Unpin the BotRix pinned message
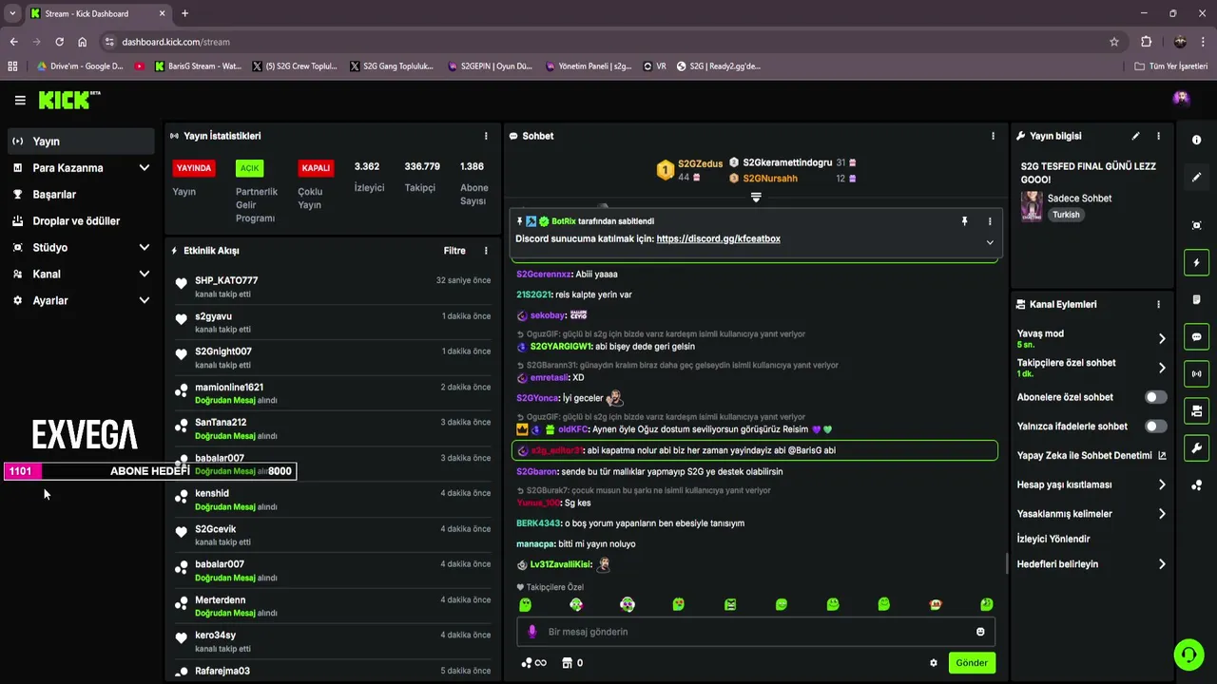This screenshot has width=1217, height=684. [964, 221]
